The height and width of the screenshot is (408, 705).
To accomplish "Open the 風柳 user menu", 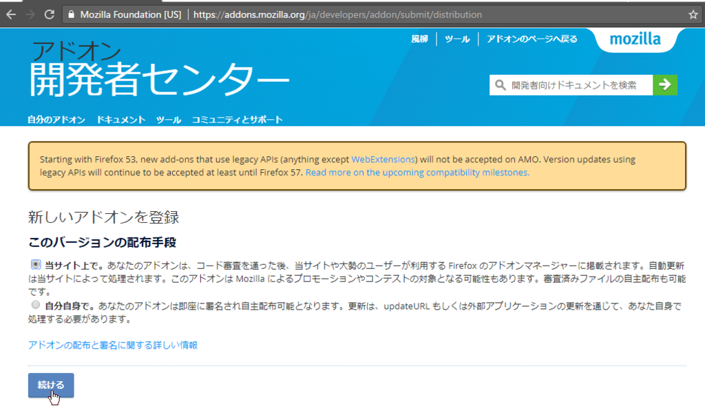I will (x=419, y=39).
